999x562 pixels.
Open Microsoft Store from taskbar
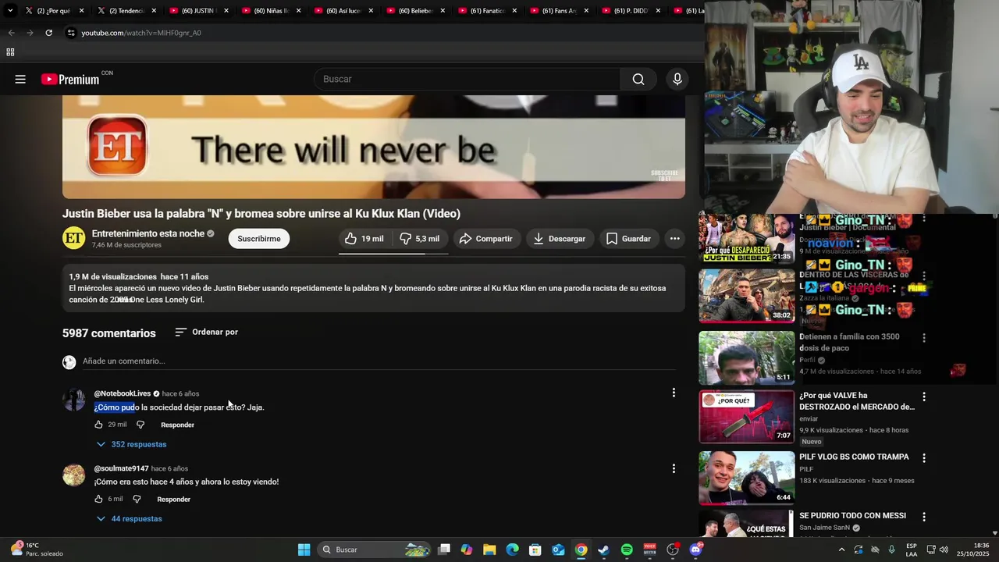click(535, 550)
